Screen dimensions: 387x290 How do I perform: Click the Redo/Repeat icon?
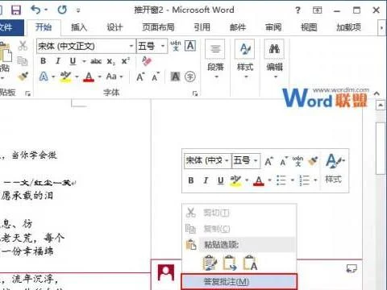coord(62,10)
